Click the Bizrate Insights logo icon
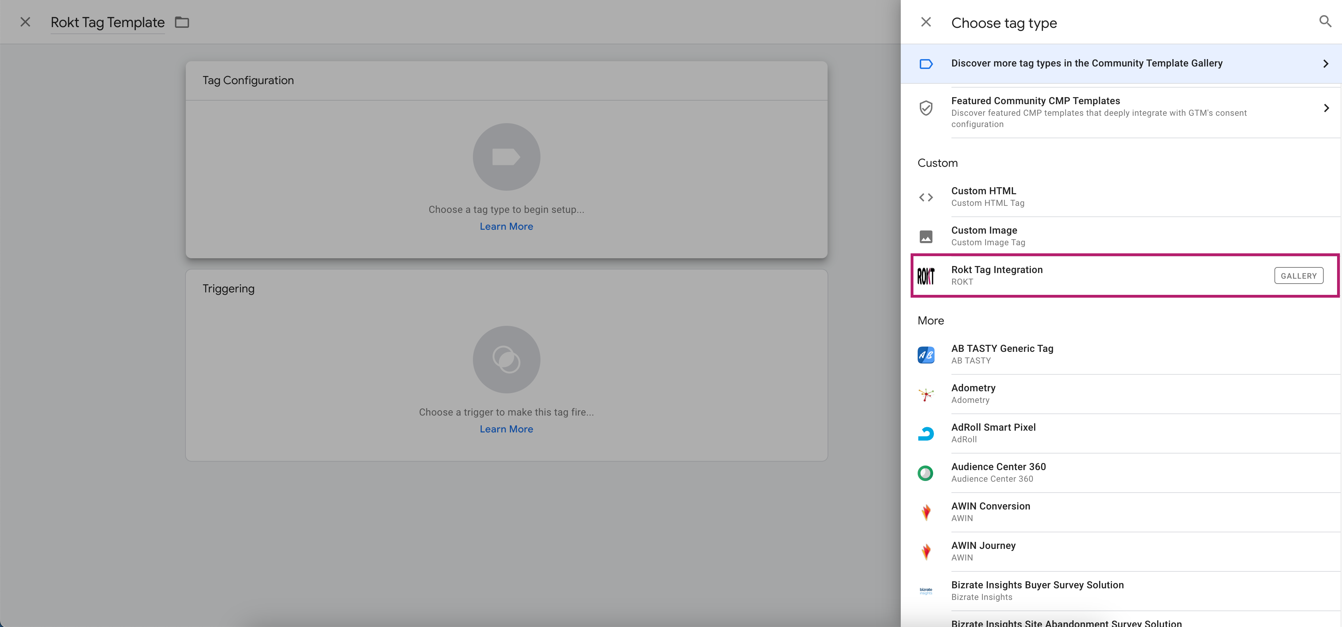 926,591
